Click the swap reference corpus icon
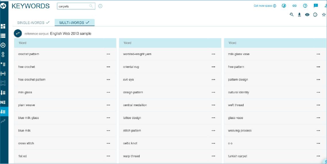The height and width of the screenshot is (164, 327). (x=18, y=33)
